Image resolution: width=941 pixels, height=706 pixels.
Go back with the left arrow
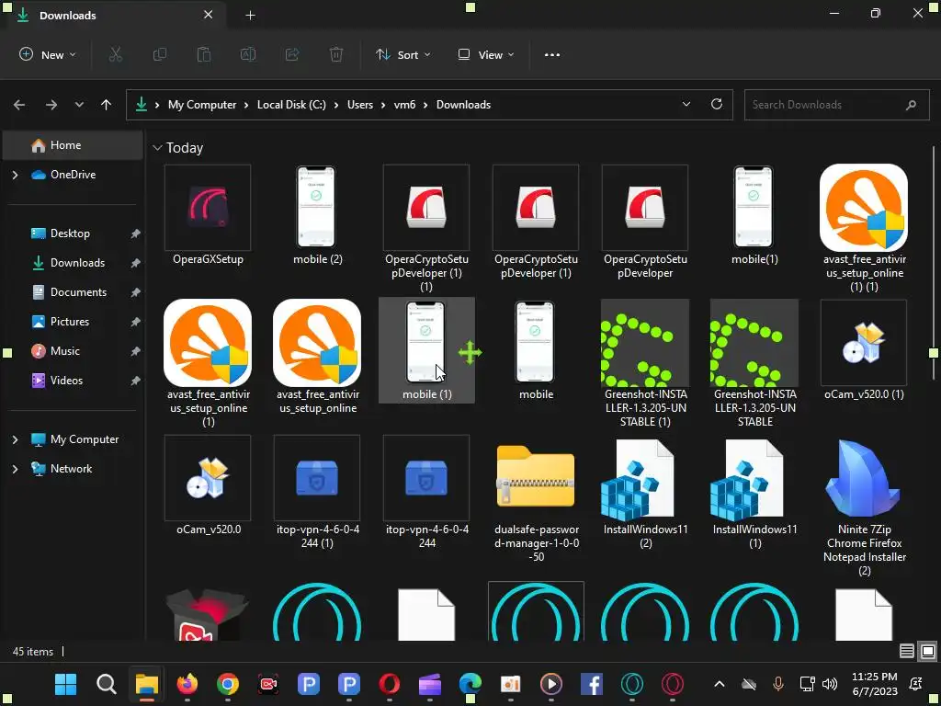pyautogui.click(x=19, y=105)
